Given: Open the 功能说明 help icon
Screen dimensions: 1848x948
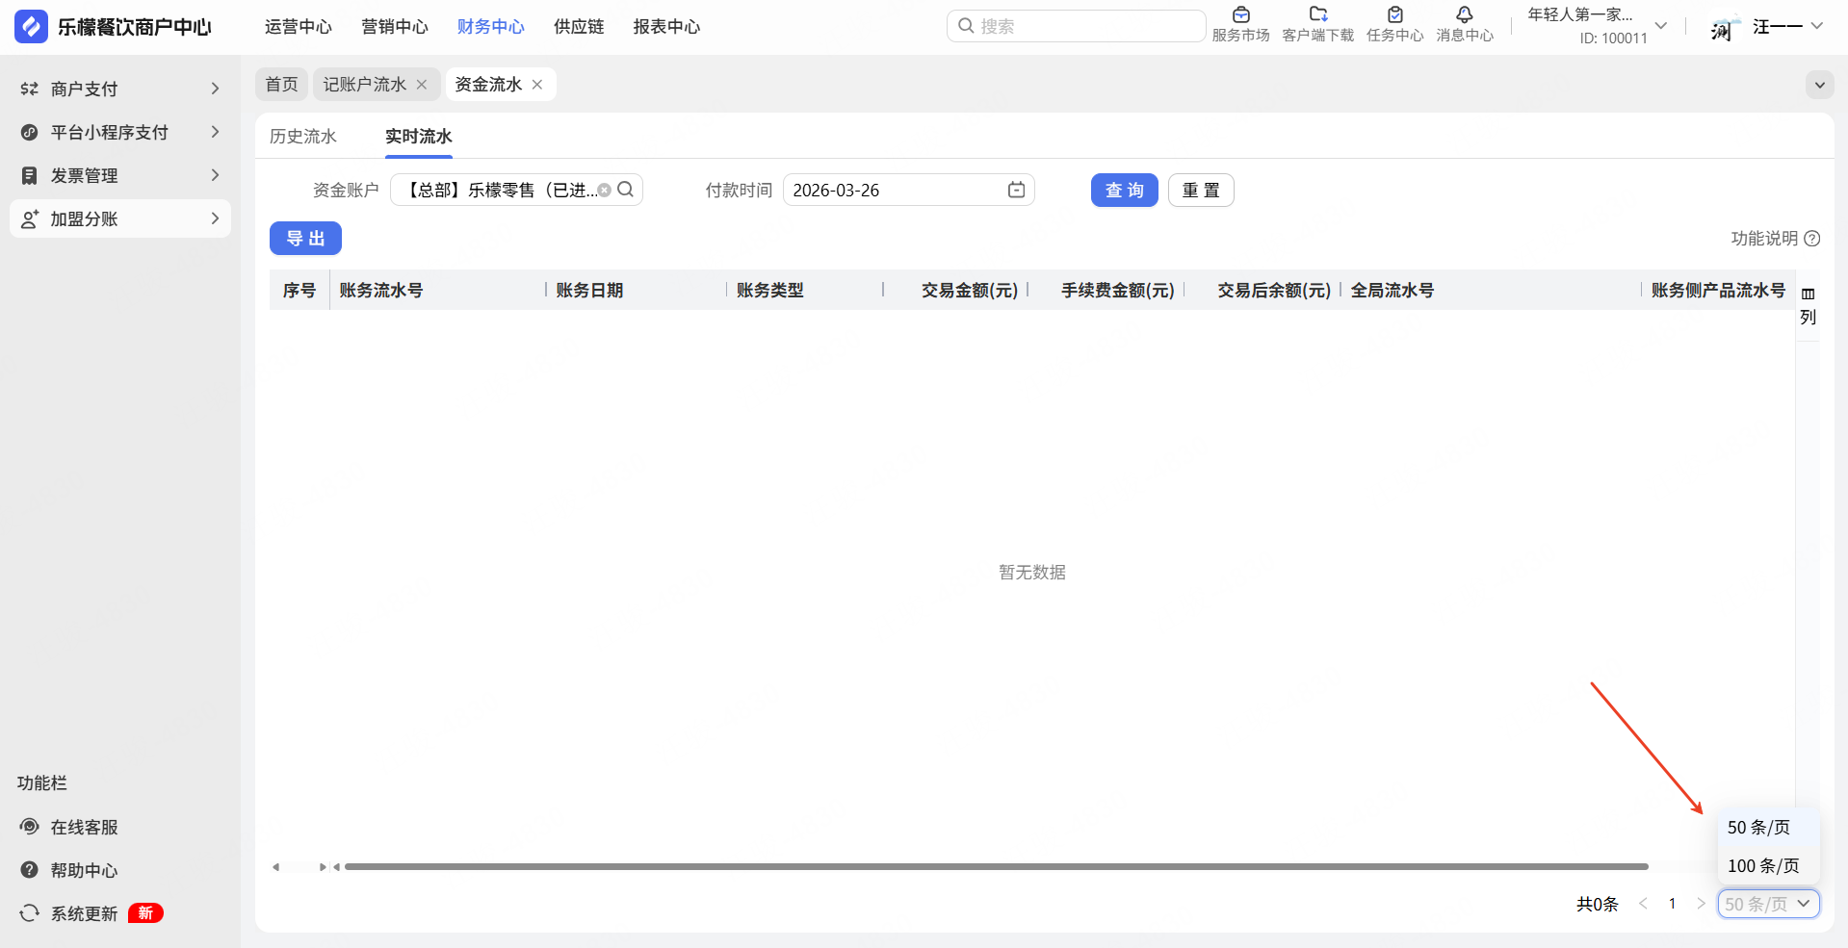Looking at the screenshot, I should pyautogui.click(x=1811, y=239).
